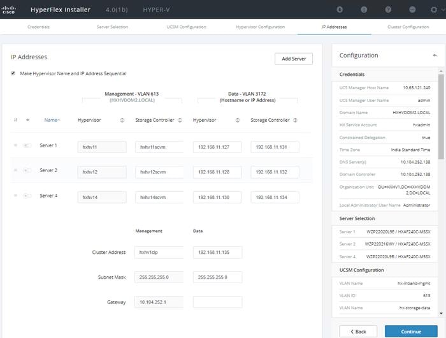446x338 pixels.
Task: Grab the drag handle for Server 4
Action: point(15,196)
